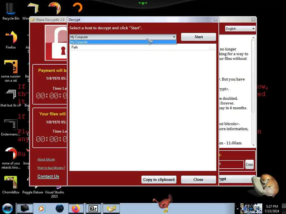Open the English language dropdown
The width and height of the screenshot is (286, 214).
240,29
